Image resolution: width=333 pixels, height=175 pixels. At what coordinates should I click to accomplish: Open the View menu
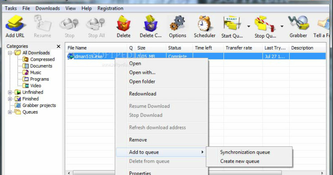tap(71, 9)
